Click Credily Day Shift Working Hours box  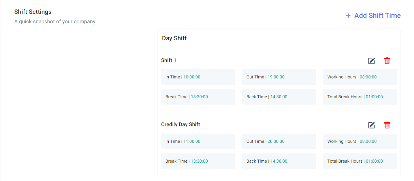click(360, 141)
